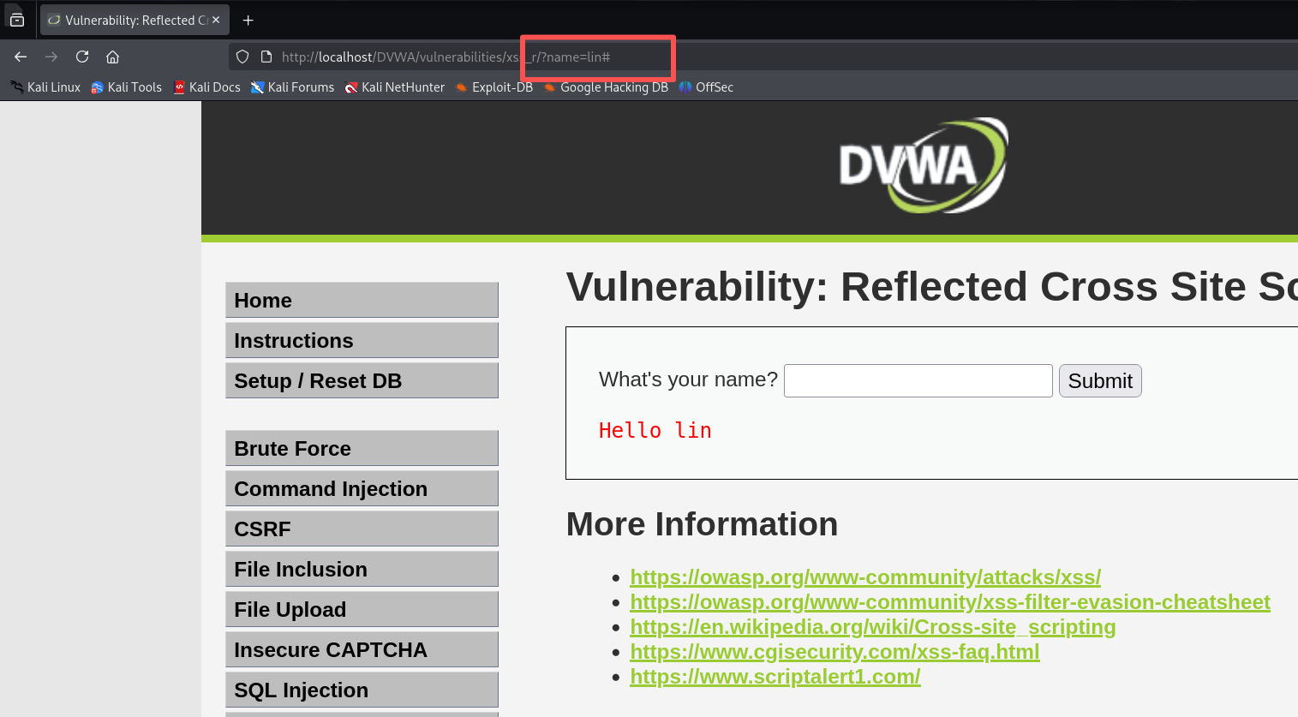Screen dimensions: 1298x717
Task: Open a new tab with the plus button
Action: pos(248,20)
